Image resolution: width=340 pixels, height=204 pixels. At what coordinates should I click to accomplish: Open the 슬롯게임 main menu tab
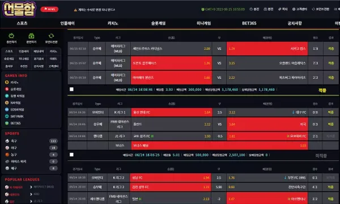tap(158, 23)
